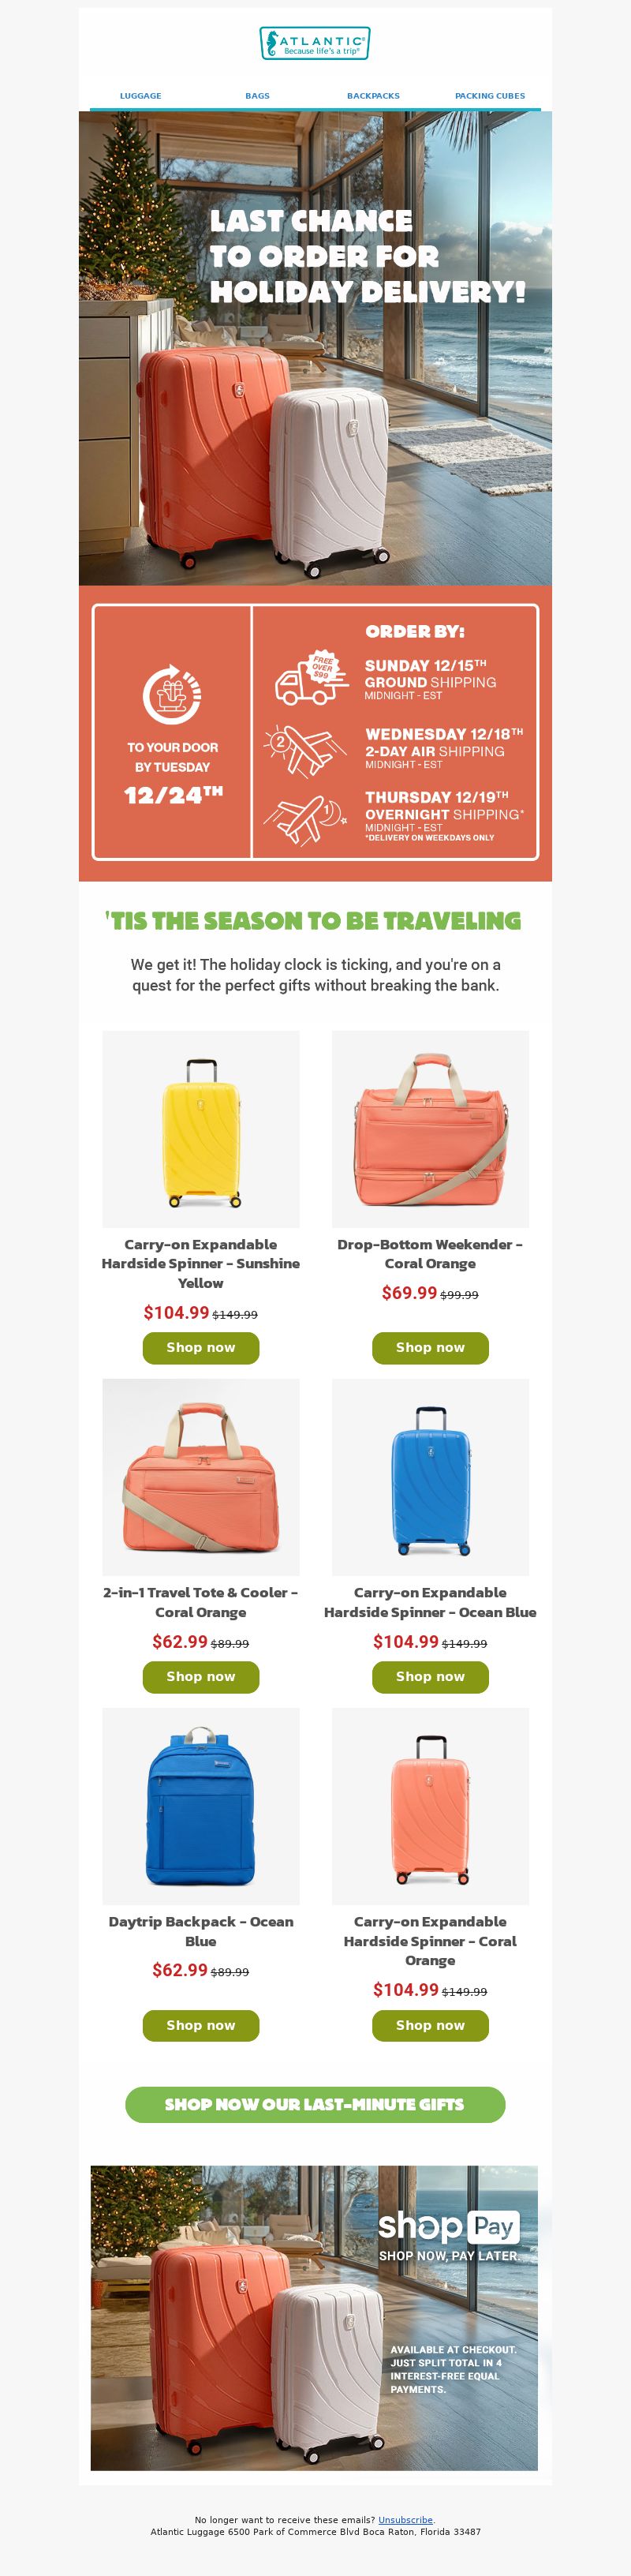631x2576 pixels.
Task: Click the Shop Pay logo
Action: [x=448, y=2226]
